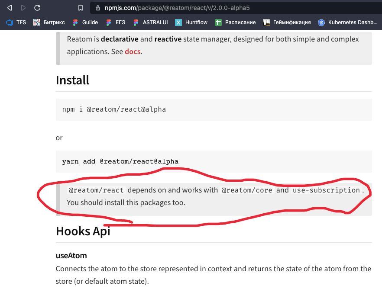Bookmark this page with bookmark icon

point(81,8)
